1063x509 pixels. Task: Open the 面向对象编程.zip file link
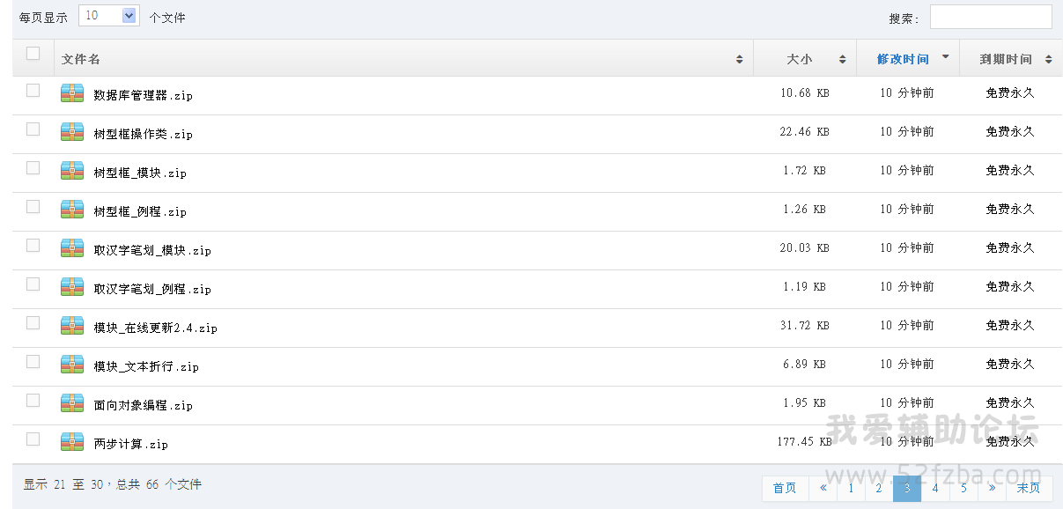click(143, 405)
